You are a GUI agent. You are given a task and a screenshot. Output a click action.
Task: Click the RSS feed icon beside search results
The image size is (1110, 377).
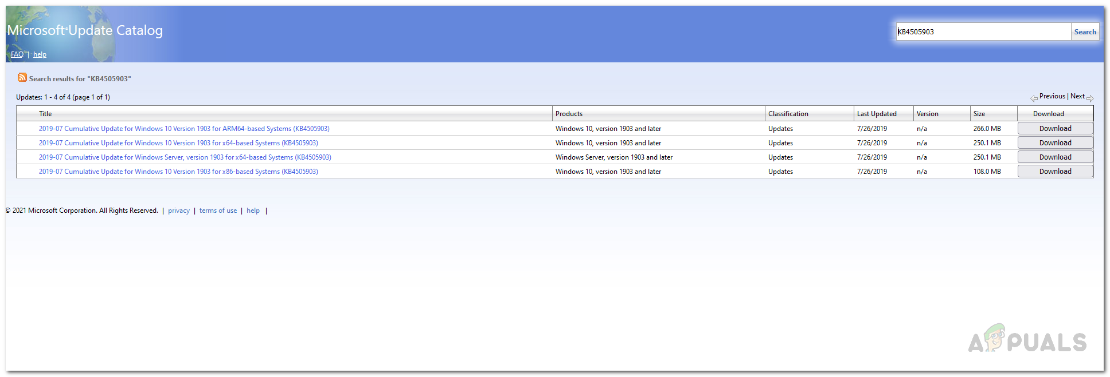pos(22,77)
